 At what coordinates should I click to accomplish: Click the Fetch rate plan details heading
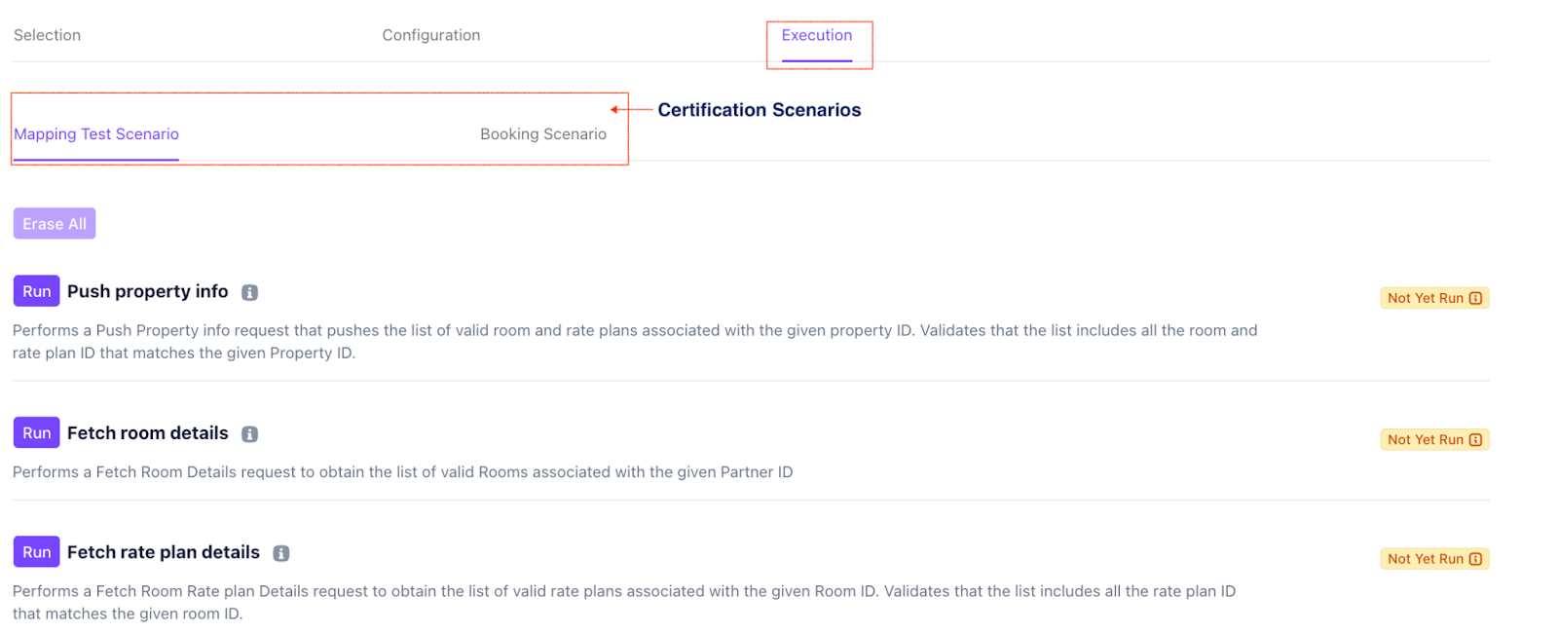point(163,552)
